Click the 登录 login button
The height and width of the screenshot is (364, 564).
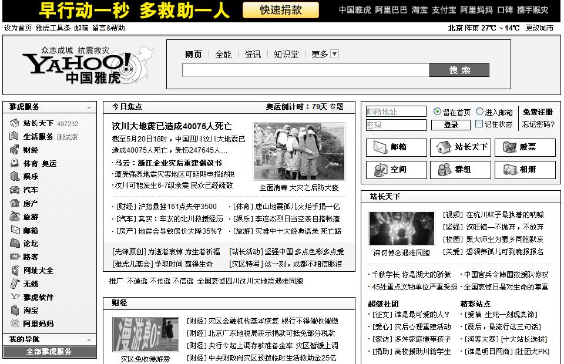point(451,124)
